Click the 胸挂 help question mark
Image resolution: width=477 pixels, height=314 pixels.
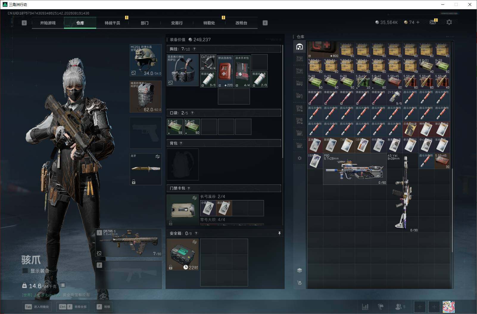click(194, 49)
